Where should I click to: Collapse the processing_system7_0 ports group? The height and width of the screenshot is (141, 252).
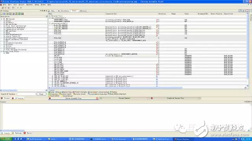click(x=50, y=23)
